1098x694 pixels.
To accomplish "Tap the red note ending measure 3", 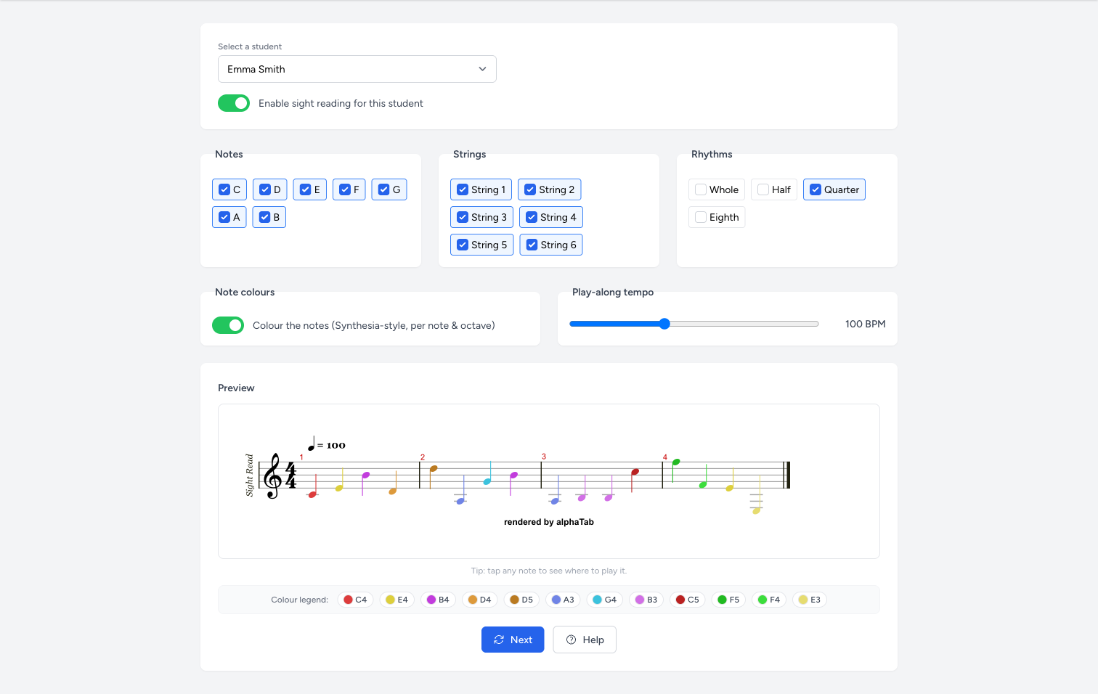I will [x=635, y=472].
